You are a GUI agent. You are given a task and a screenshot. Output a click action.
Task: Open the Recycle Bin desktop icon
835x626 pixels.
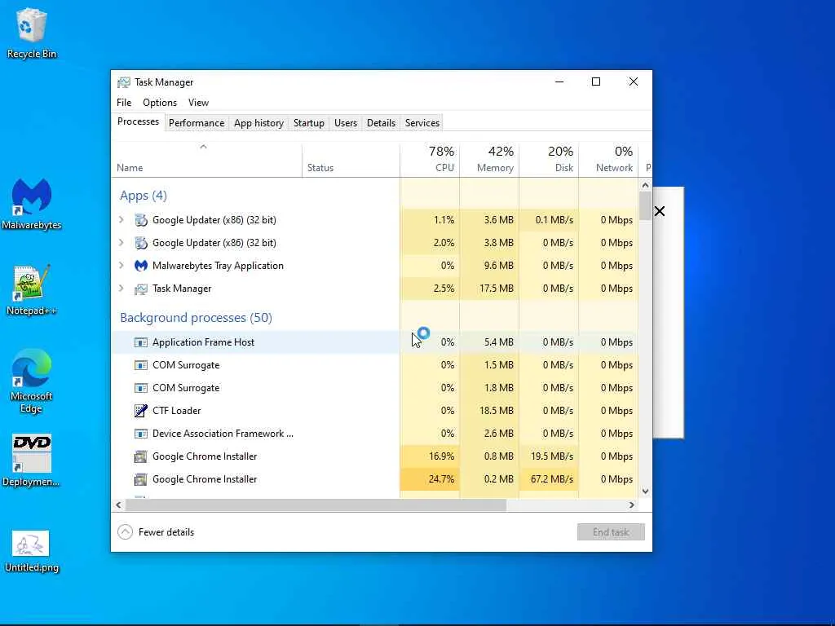click(x=31, y=33)
